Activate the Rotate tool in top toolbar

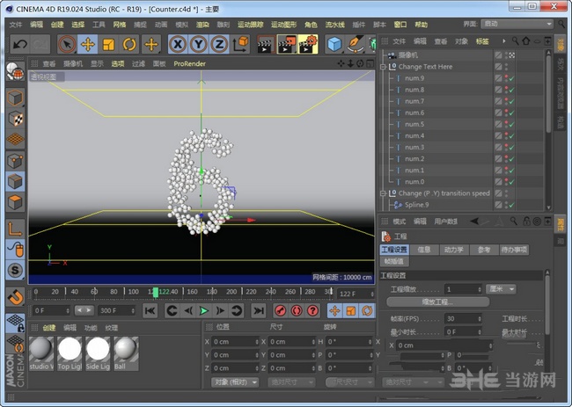click(x=129, y=45)
